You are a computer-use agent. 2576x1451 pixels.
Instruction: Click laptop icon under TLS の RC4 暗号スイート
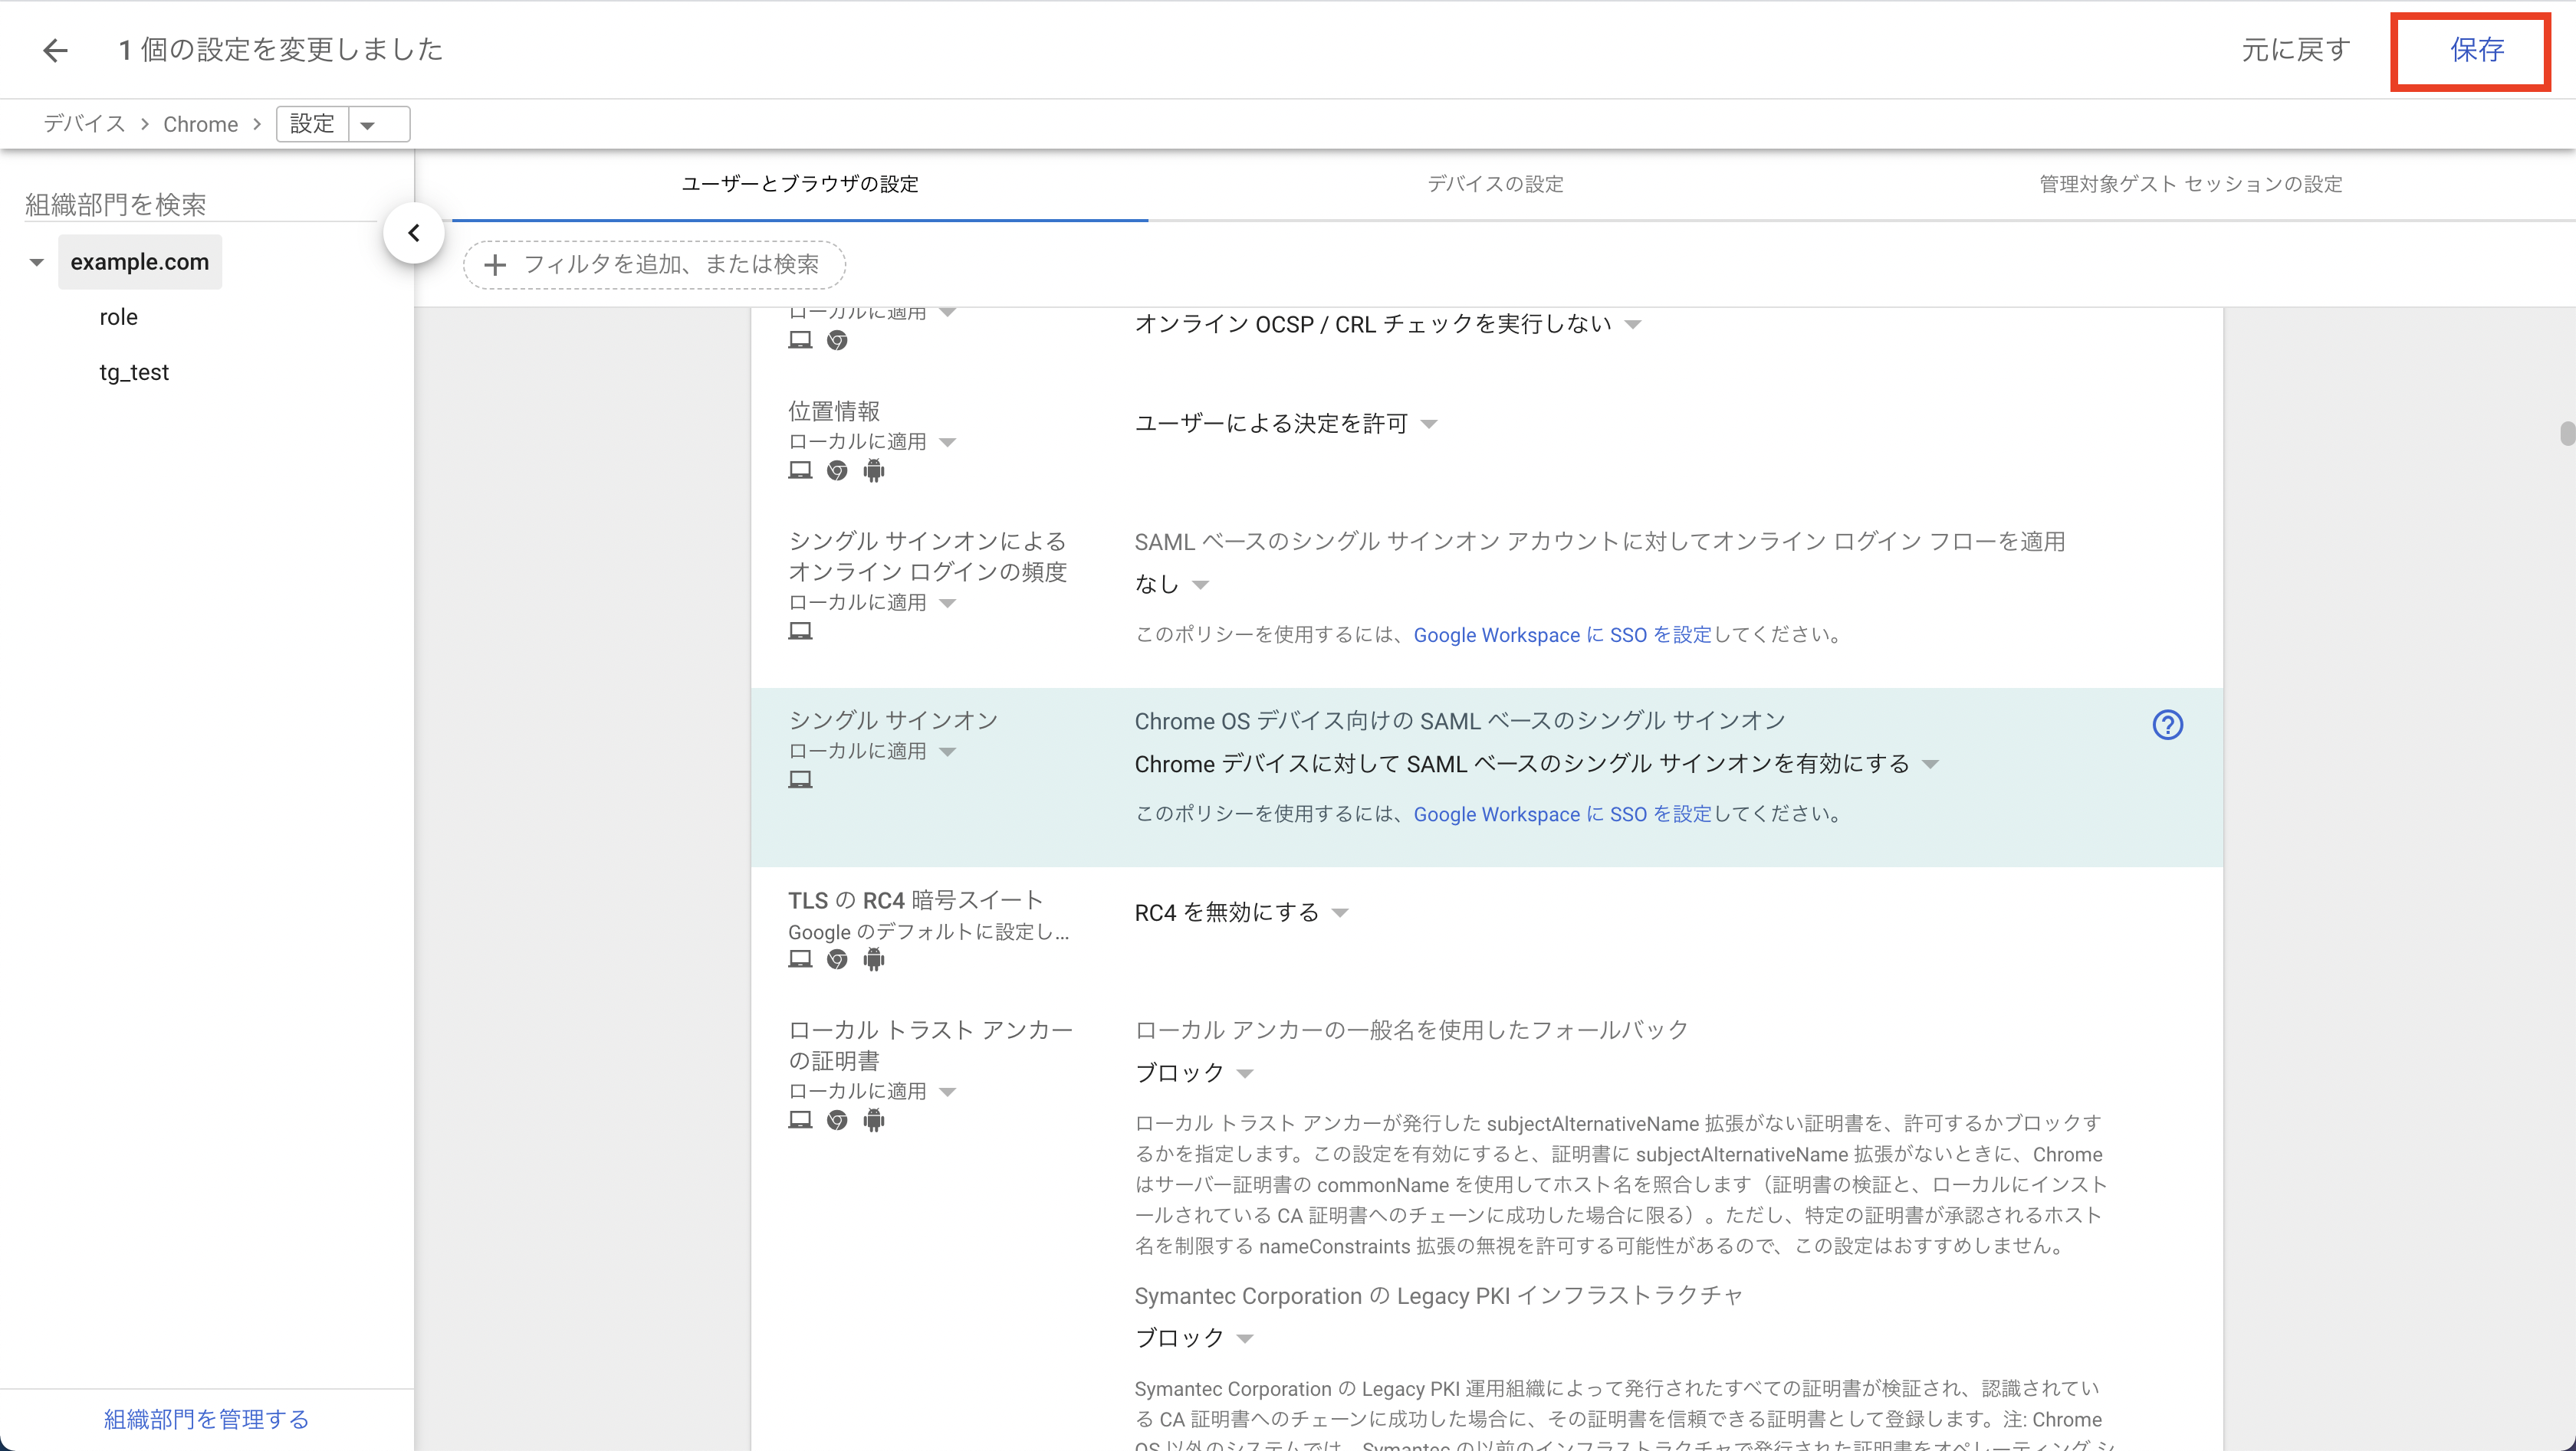(800, 959)
